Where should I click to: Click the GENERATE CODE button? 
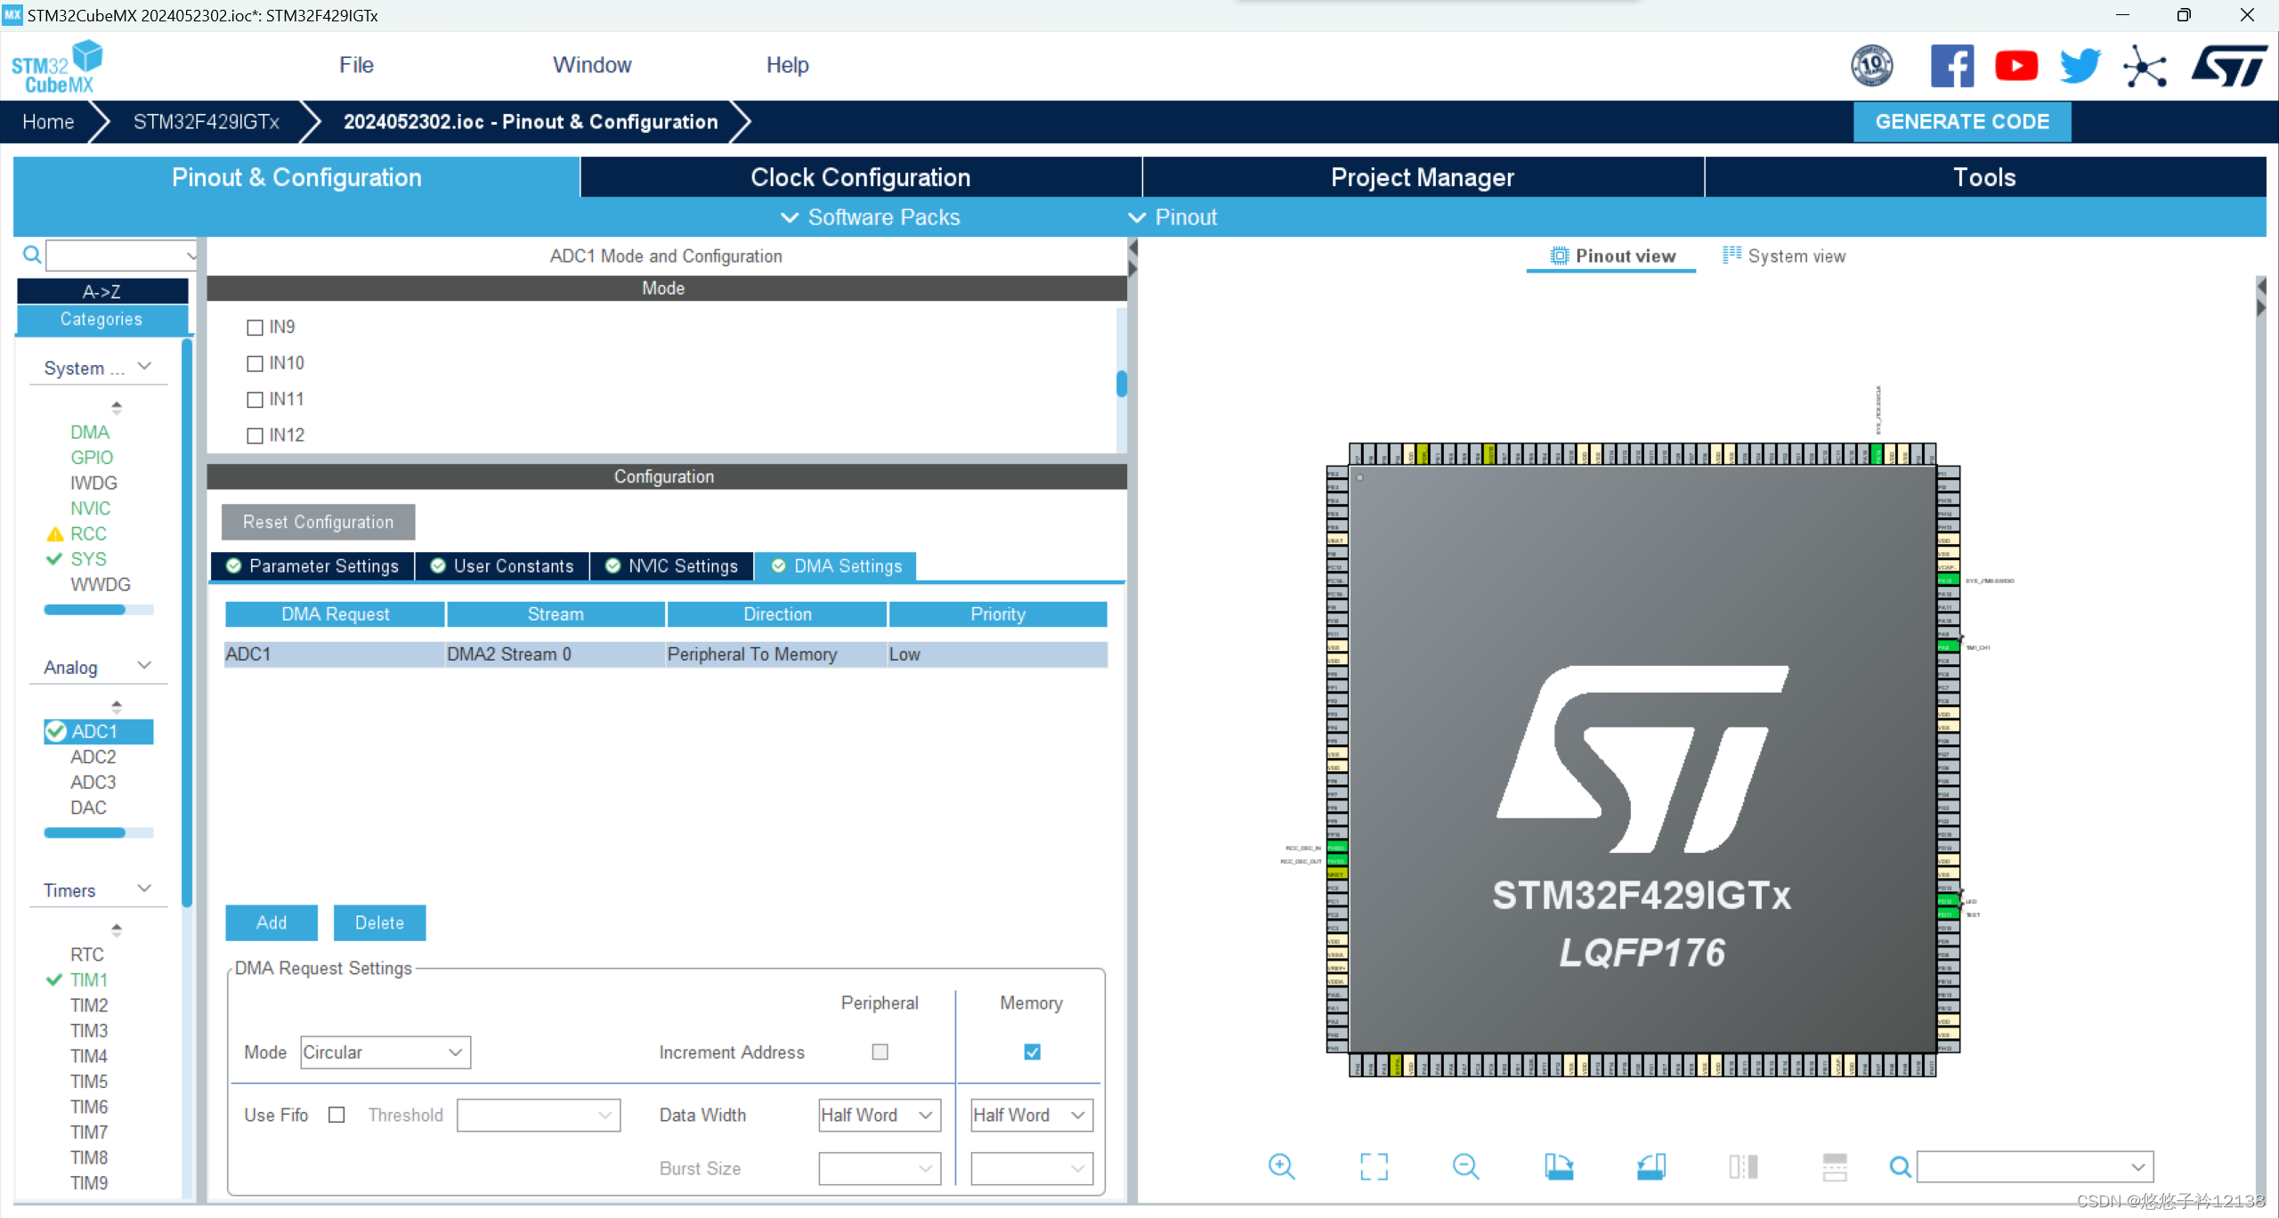pyautogui.click(x=1961, y=121)
